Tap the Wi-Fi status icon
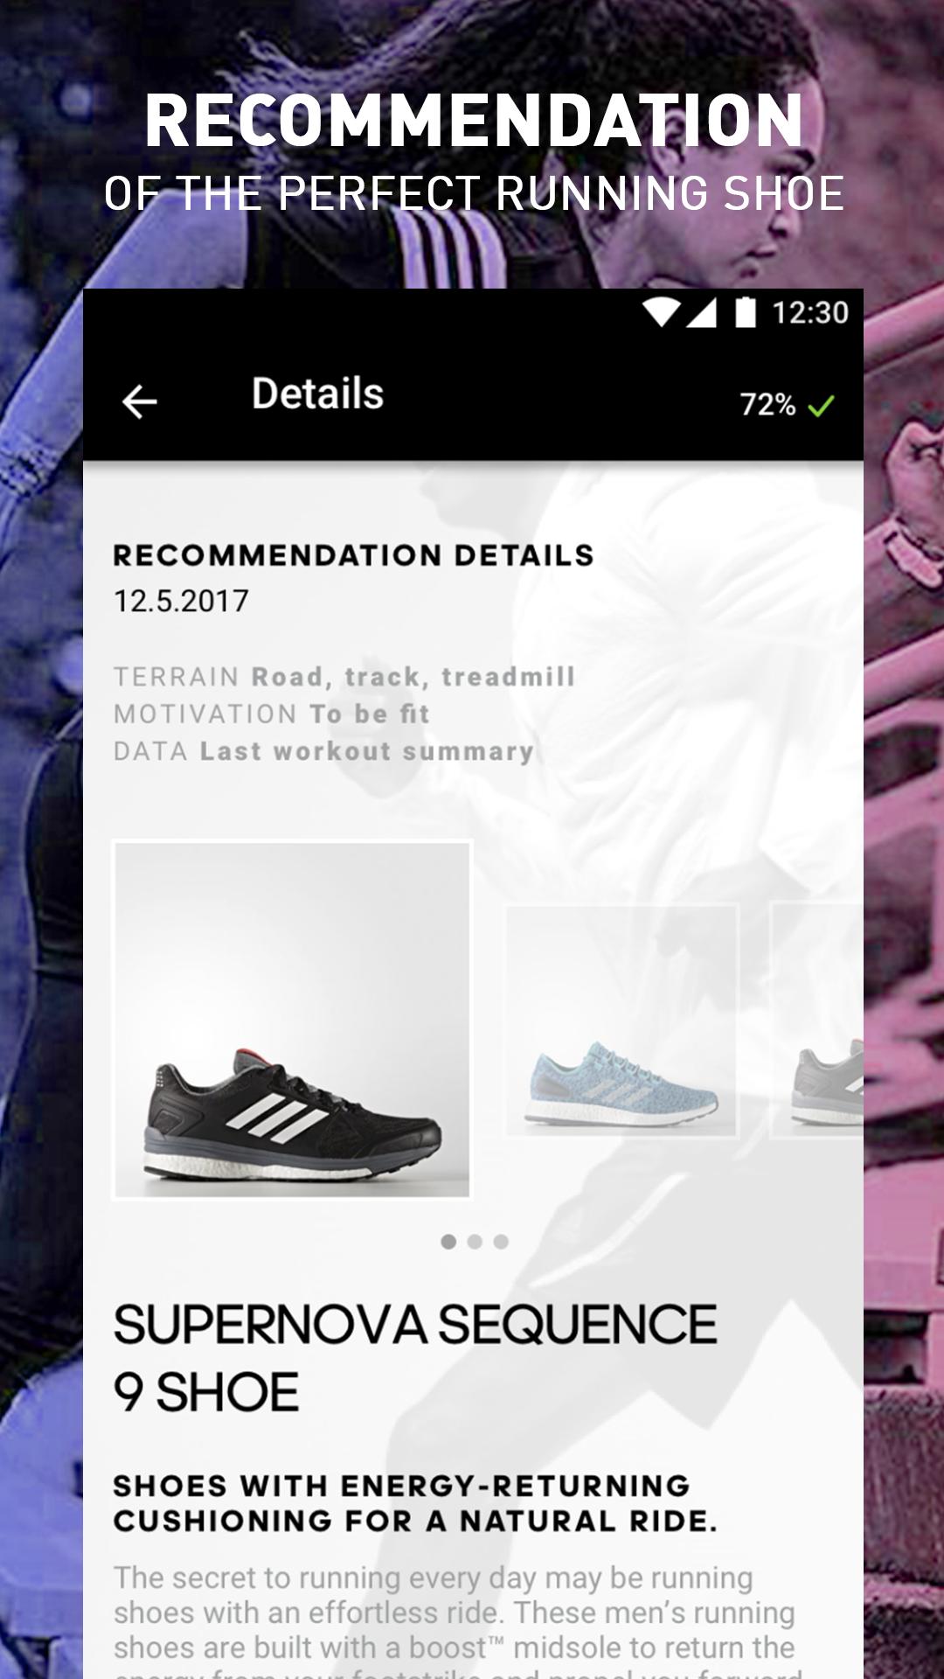The height and width of the screenshot is (1679, 944). 661,312
